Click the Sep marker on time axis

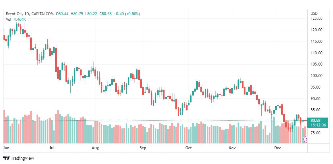tap(143, 148)
